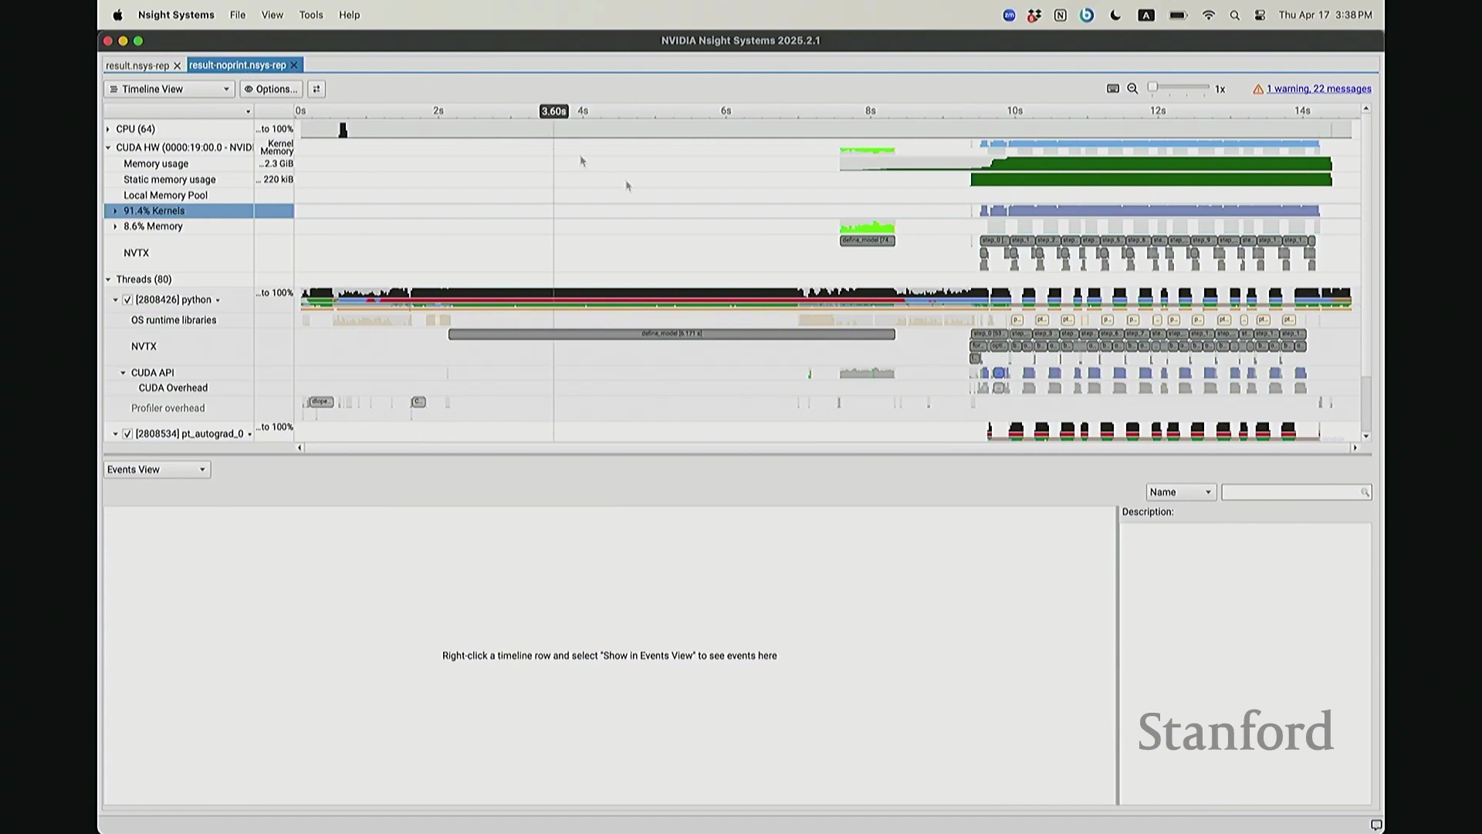Uncheck the [2808426] python thread checkbox
Image resolution: width=1482 pixels, height=834 pixels.
127,300
